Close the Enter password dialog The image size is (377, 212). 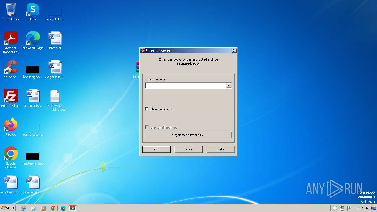pyautogui.click(x=234, y=51)
